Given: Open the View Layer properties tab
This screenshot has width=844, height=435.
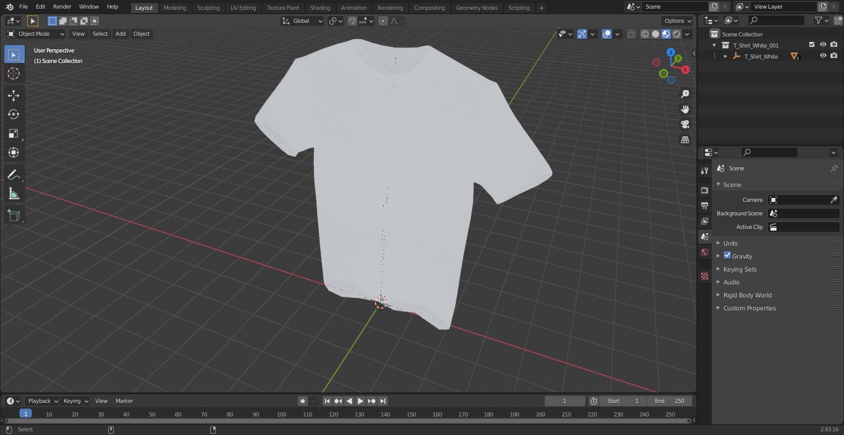Looking at the screenshot, I should (x=704, y=221).
